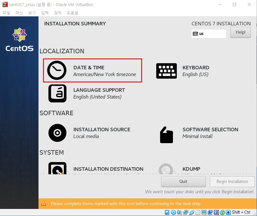This screenshot has width=257, height=216.
Task: Click VirtualBox display indicator
Action: 204,212
